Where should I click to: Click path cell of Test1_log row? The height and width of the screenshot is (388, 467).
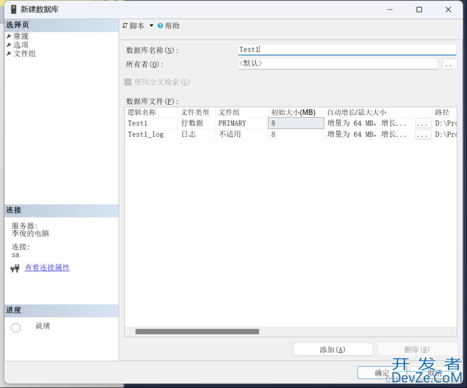[444, 134]
